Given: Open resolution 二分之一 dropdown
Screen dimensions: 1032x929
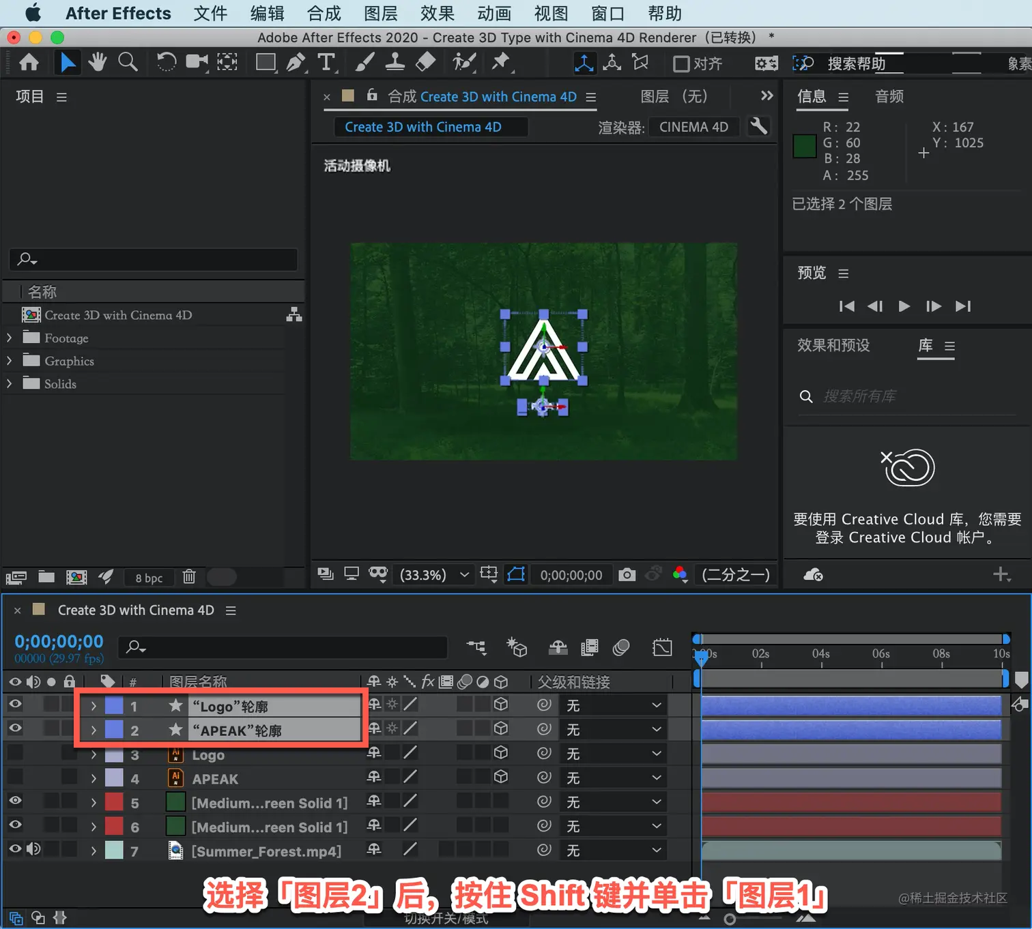Looking at the screenshot, I should [736, 575].
